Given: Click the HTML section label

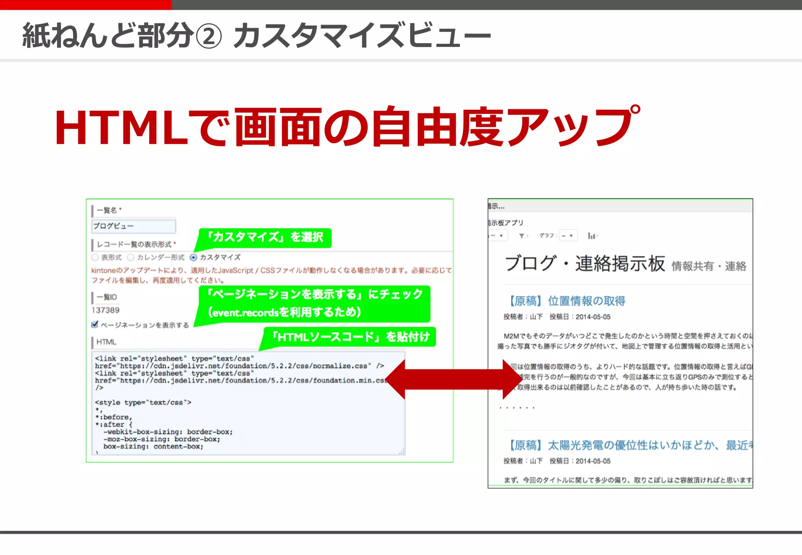Looking at the screenshot, I should [107, 342].
